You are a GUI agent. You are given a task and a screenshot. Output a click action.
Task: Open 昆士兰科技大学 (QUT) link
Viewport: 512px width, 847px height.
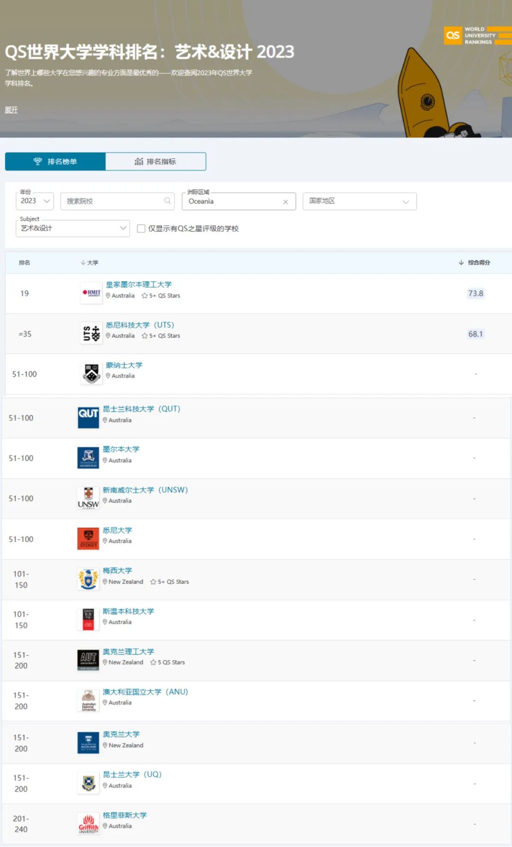click(x=142, y=409)
